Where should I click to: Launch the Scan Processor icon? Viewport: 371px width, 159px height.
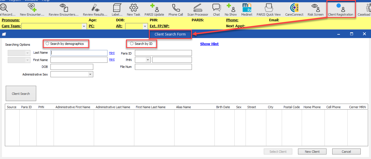tap(198, 9)
